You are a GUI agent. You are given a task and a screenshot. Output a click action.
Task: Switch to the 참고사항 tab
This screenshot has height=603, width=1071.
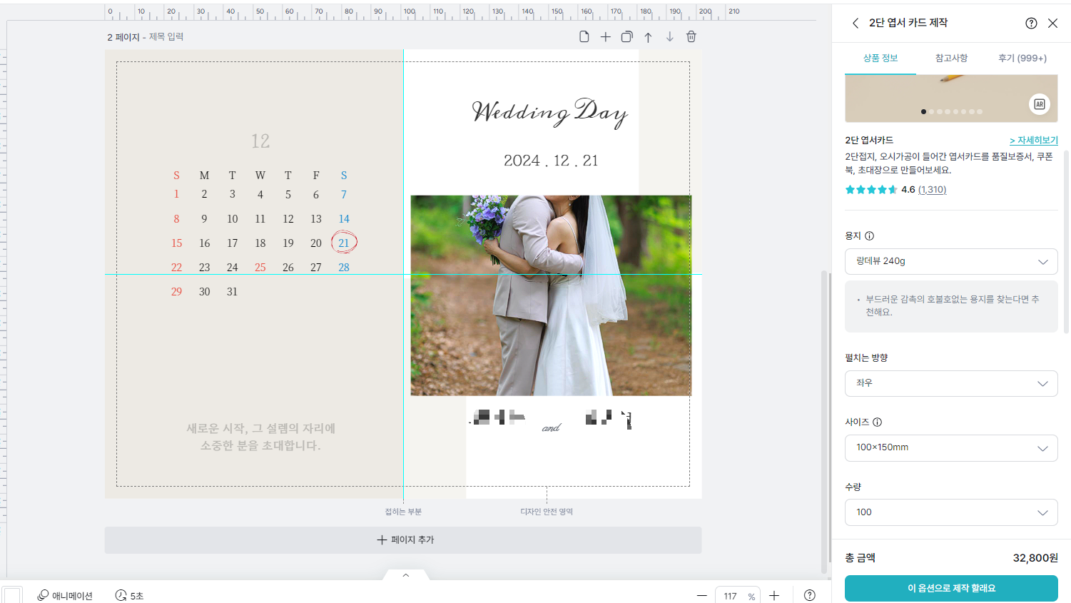click(x=951, y=59)
